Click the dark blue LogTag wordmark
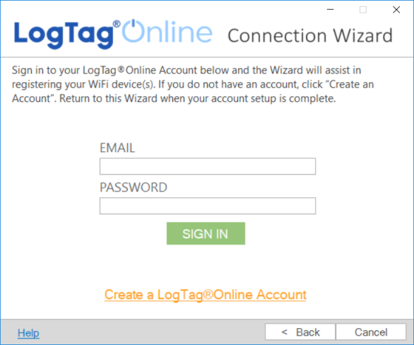The image size is (414, 345). click(x=64, y=35)
